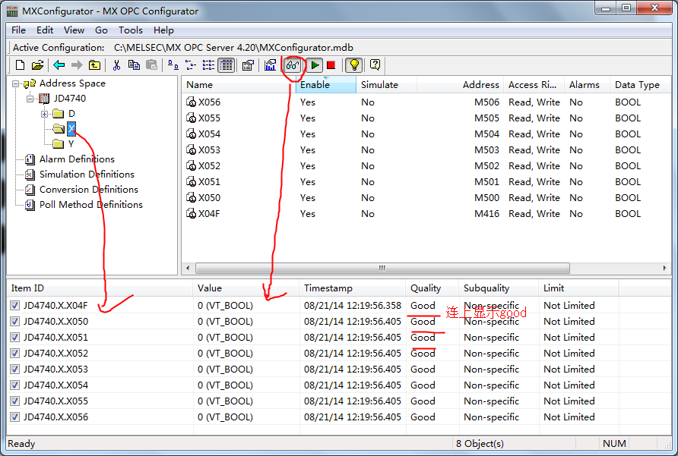
Task: Click the Quality column header
Action: pos(426,288)
